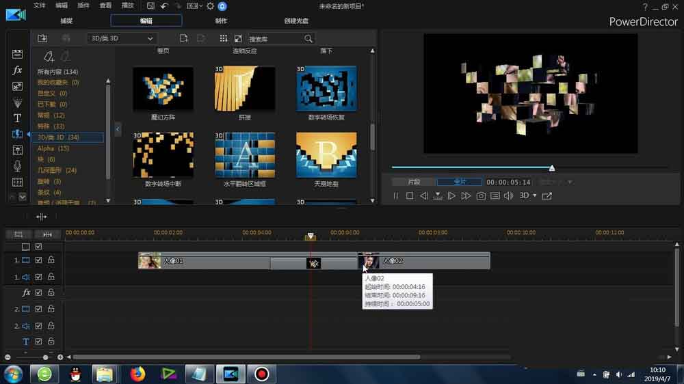Select the 片段 preview mode button

[x=415, y=182]
